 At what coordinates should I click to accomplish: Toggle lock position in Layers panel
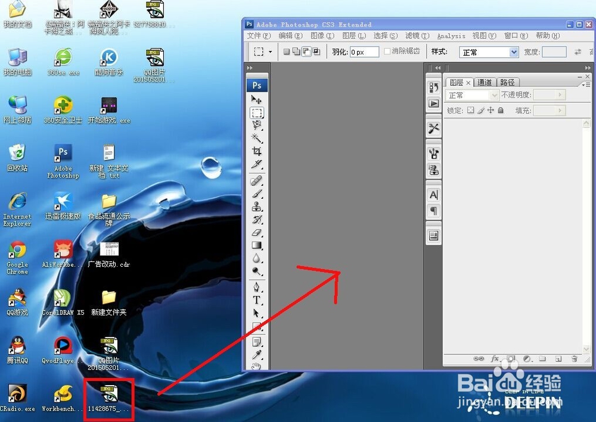coord(491,110)
